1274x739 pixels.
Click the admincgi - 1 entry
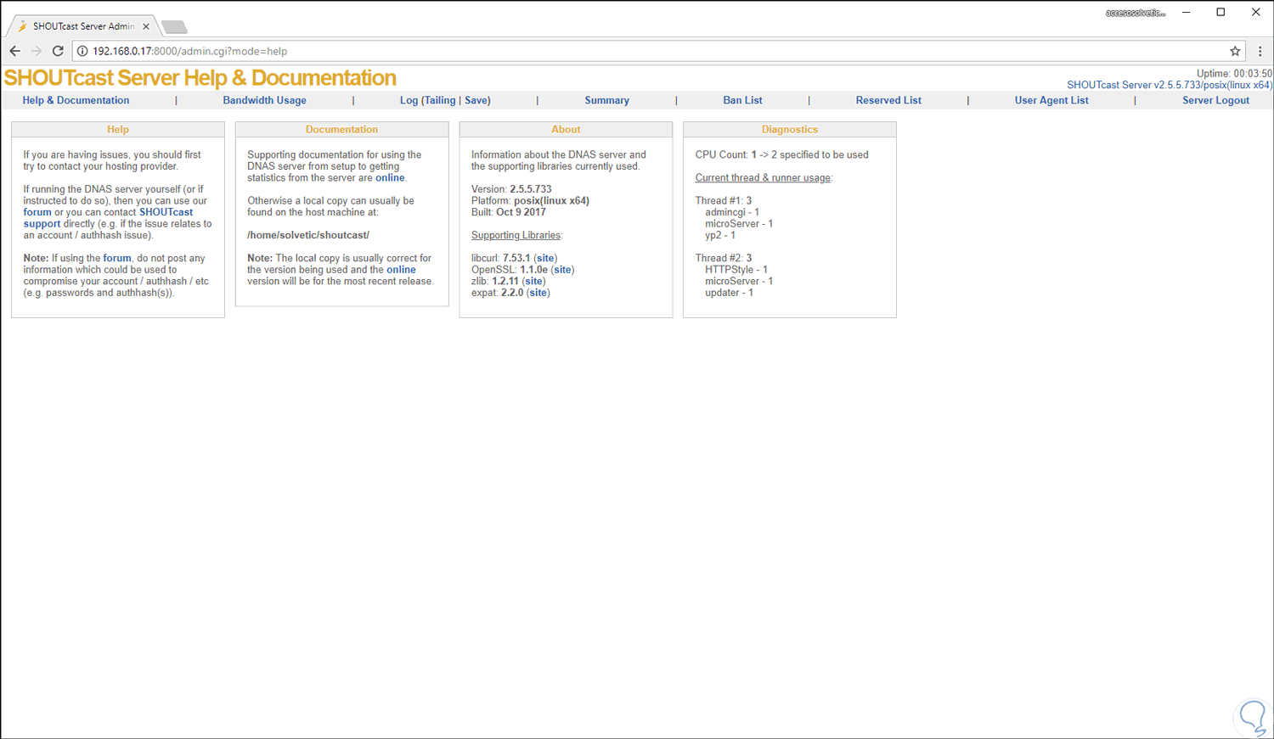[732, 212]
